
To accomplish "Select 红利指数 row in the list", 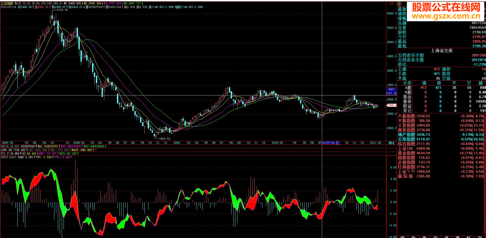I will (407, 167).
